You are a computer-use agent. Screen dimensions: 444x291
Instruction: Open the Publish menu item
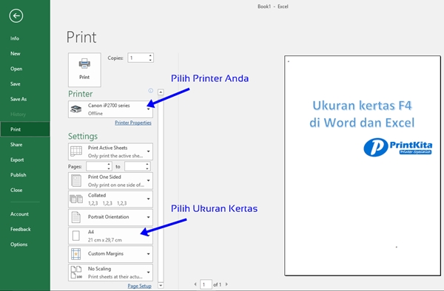click(x=18, y=175)
